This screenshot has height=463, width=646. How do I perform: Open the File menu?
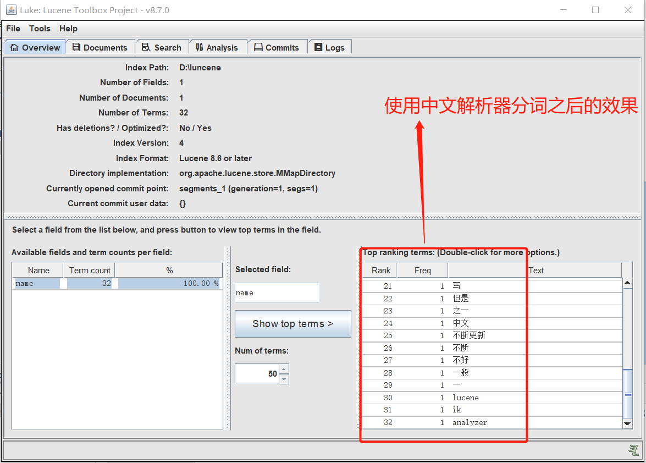pyautogui.click(x=13, y=29)
